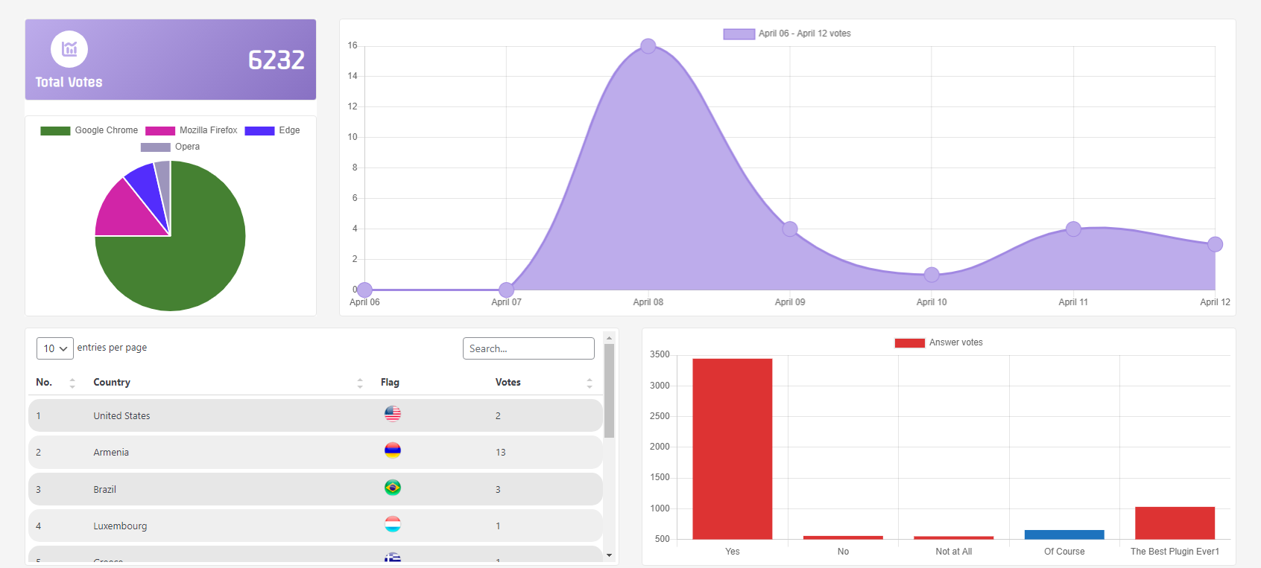Click the Brazil flag icon
The image size is (1261, 568).
coord(393,488)
